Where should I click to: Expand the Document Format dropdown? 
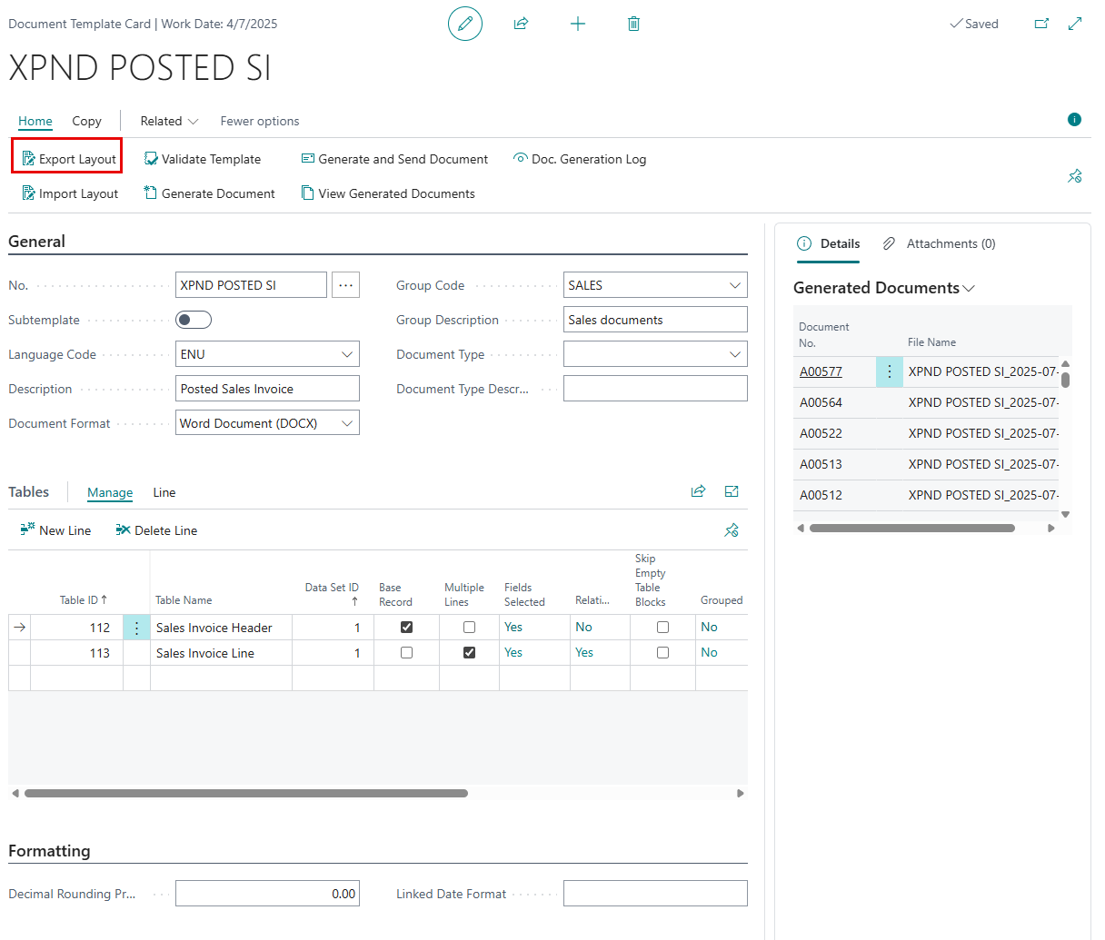click(x=346, y=423)
